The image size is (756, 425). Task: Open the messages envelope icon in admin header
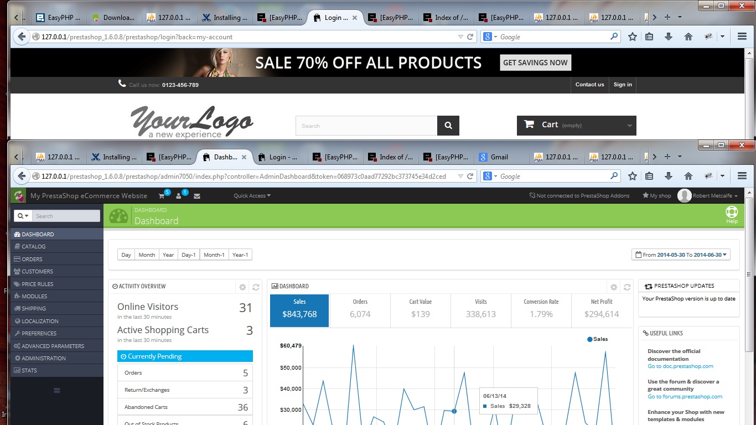tap(197, 196)
